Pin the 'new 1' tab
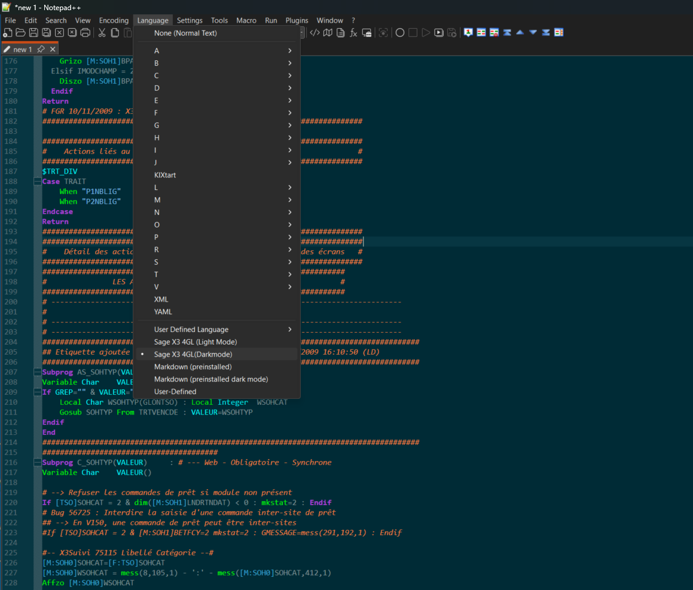Screen dimensions: 693x590 tap(41, 50)
